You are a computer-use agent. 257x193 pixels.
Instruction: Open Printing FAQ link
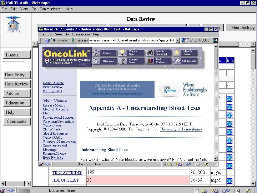(x=52, y=91)
